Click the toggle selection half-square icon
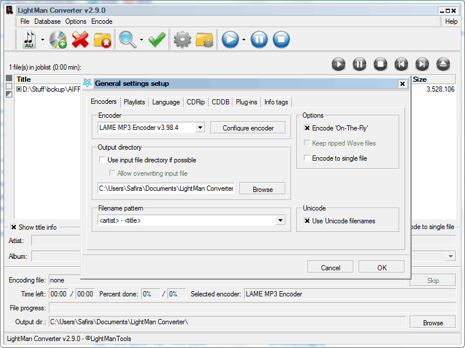Viewport: 465px width, 348px height. 9,94
